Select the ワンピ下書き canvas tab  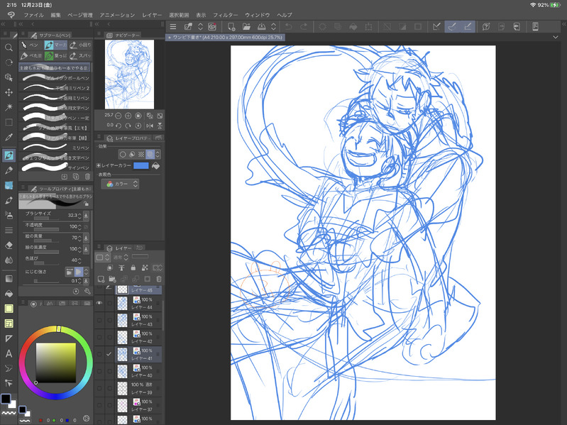(225, 37)
